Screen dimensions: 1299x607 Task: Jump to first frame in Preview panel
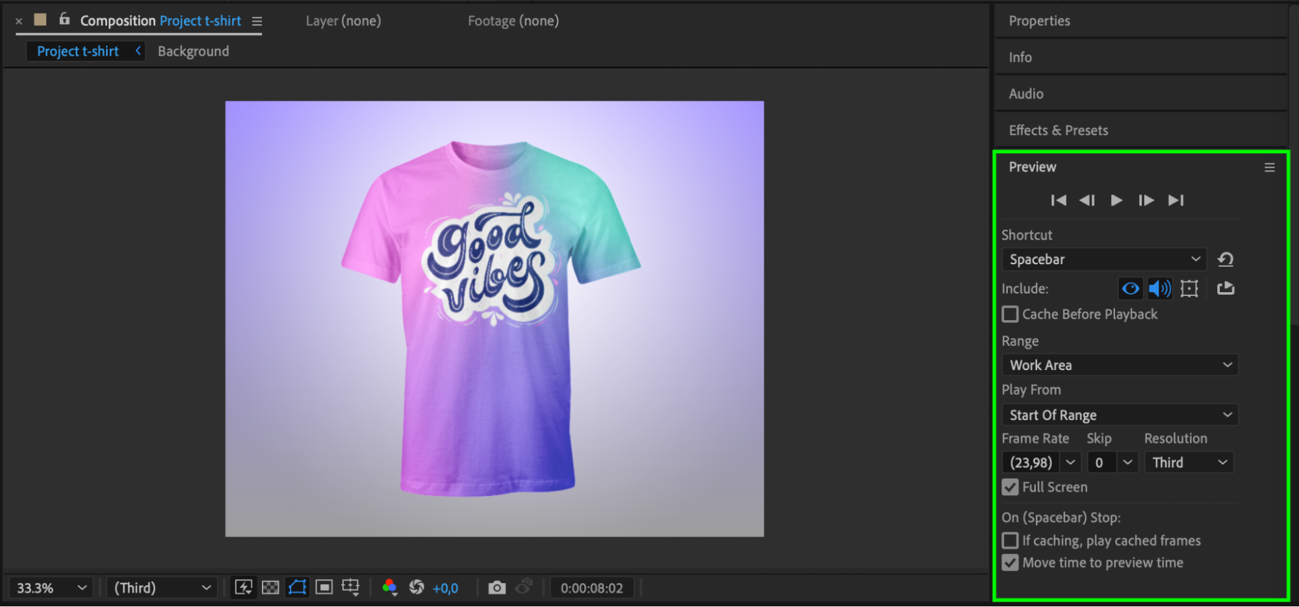pos(1059,200)
